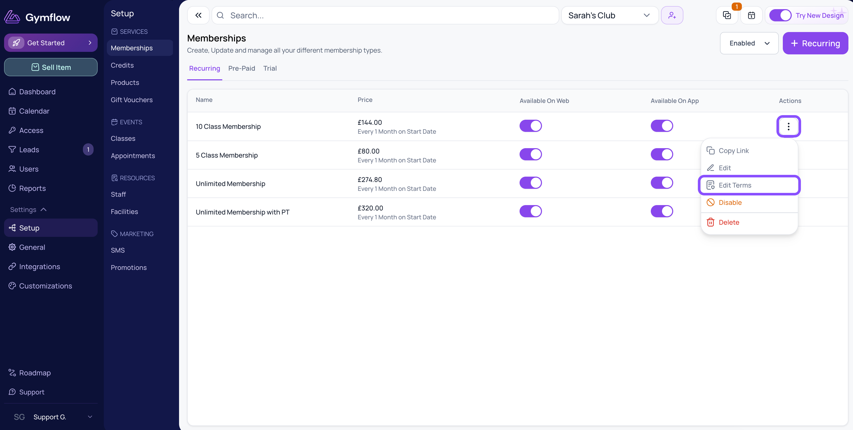The image size is (853, 430).
Task: Open the calendar icon in top bar
Action: tap(751, 15)
